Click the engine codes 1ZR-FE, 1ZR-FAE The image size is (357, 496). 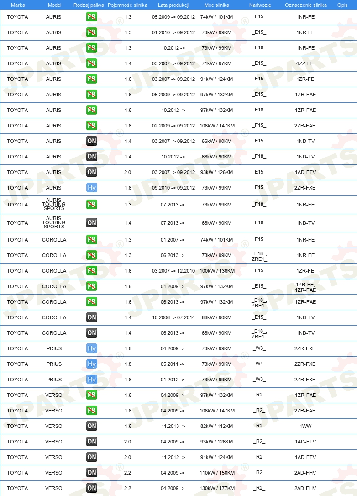tap(305, 287)
